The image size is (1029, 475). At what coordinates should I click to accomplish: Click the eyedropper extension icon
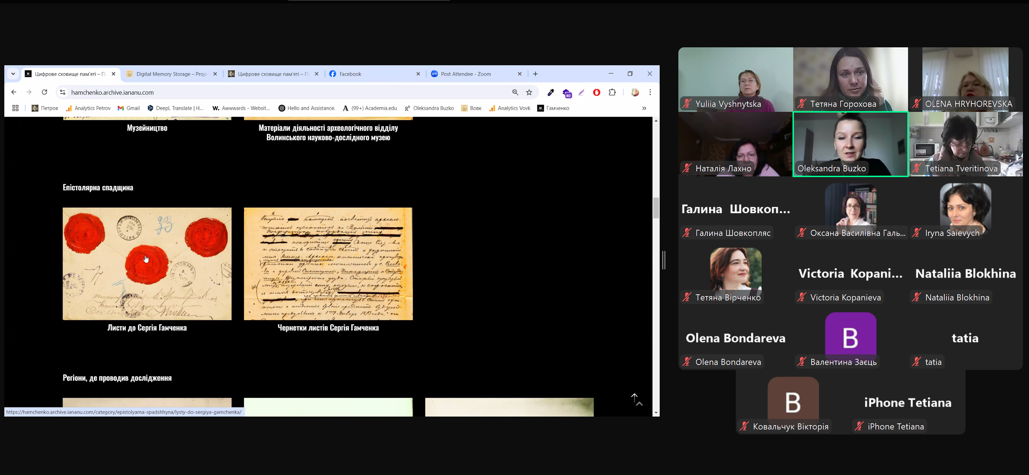click(551, 92)
